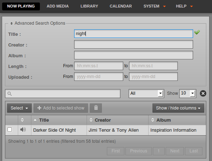The image size is (212, 161).
Task: Click the Album column sort arrows
Action: (x=152, y=120)
